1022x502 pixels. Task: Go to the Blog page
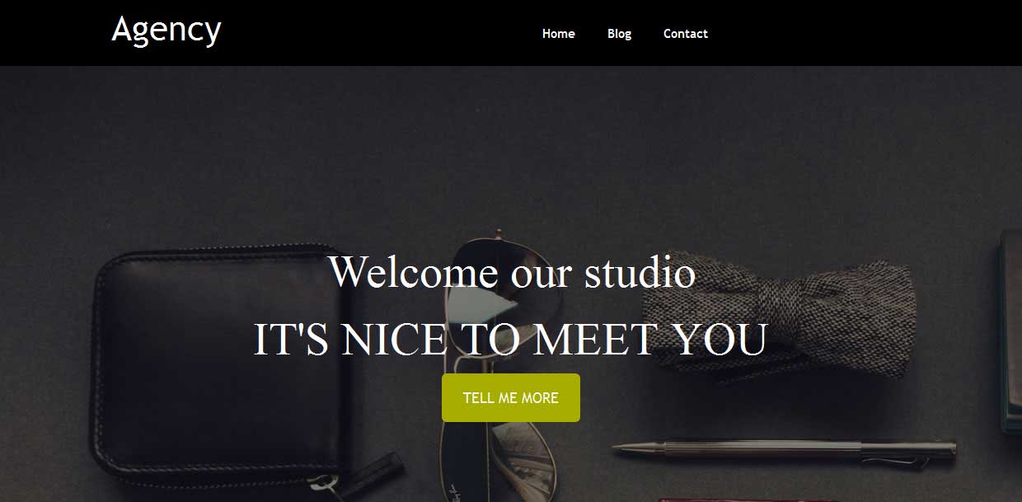tap(619, 34)
